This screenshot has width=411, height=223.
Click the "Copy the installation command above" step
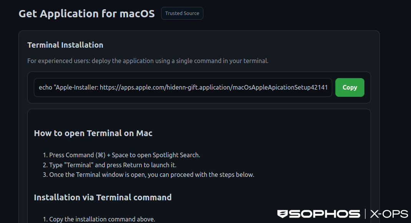click(x=102, y=219)
